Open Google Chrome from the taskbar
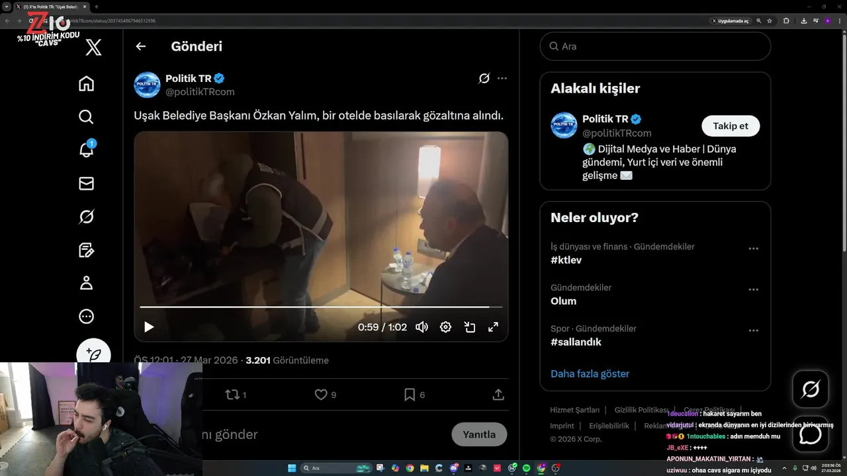Screen dimensions: 847x476 [410, 468]
